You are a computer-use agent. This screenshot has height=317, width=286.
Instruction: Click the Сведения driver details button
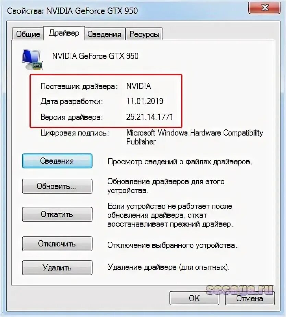[57, 161]
